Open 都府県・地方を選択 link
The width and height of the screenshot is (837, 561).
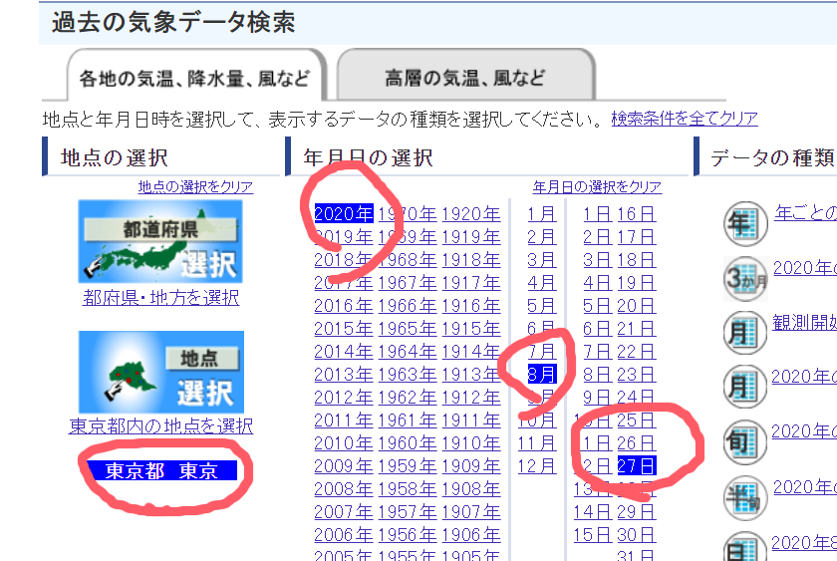(x=160, y=297)
